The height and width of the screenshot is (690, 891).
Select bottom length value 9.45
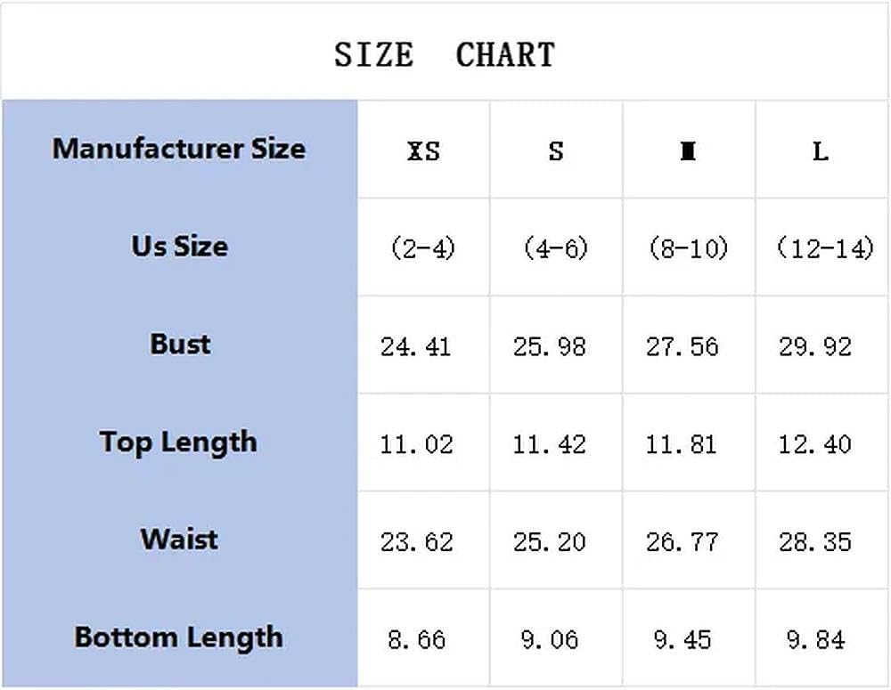pyautogui.click(x=682, y=640)
